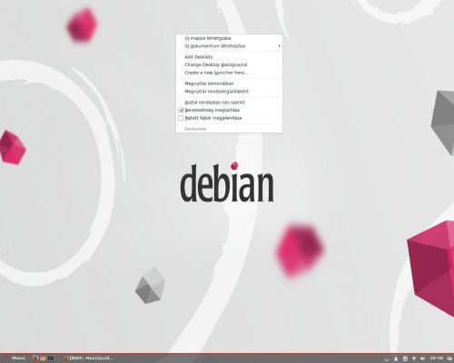The height and width of the screenshot is (363, 454).
Task: Choose 'Megnyitás terminálban' menu entry
Action: tap(229, 83)
